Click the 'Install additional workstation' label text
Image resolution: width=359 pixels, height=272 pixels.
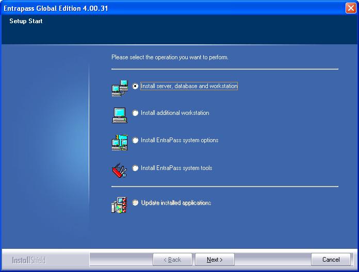[x=175, y=113]
